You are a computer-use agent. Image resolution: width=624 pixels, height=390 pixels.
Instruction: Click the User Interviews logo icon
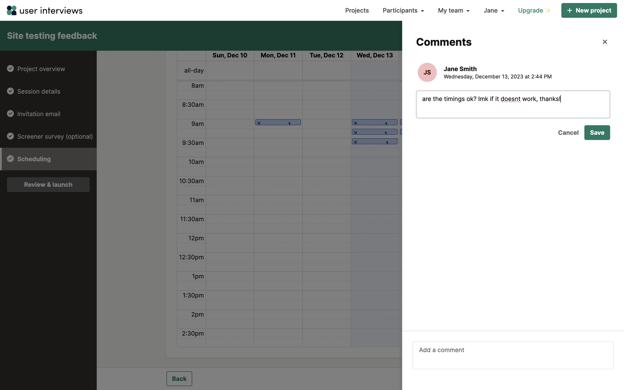[12, 10]
